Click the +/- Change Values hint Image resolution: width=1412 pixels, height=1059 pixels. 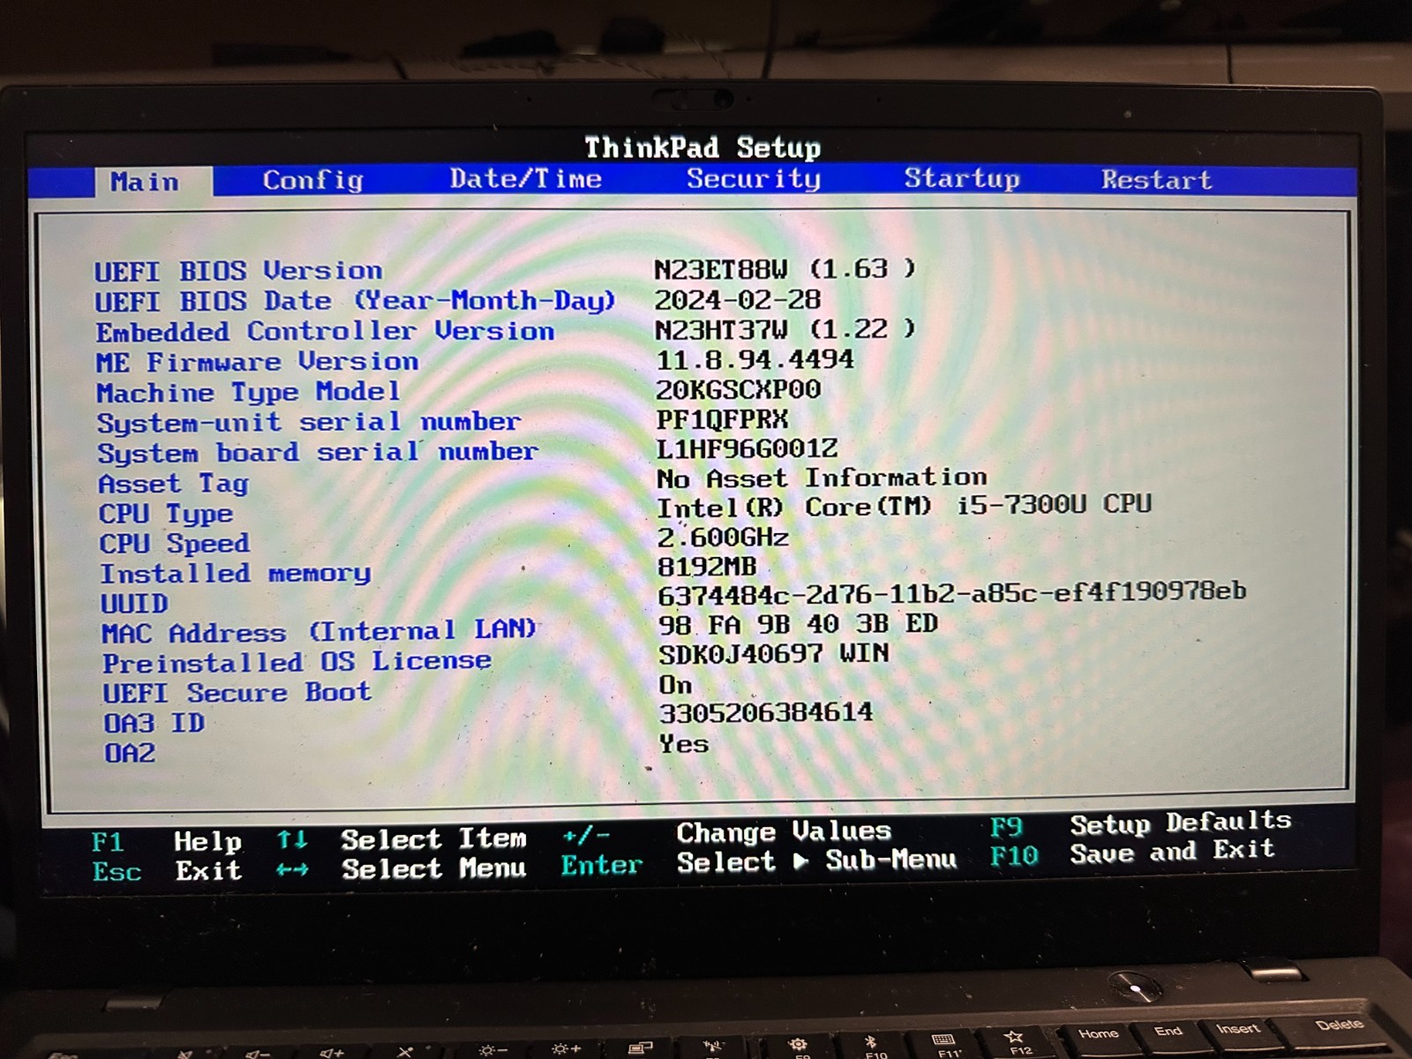[x=726, y=832]
